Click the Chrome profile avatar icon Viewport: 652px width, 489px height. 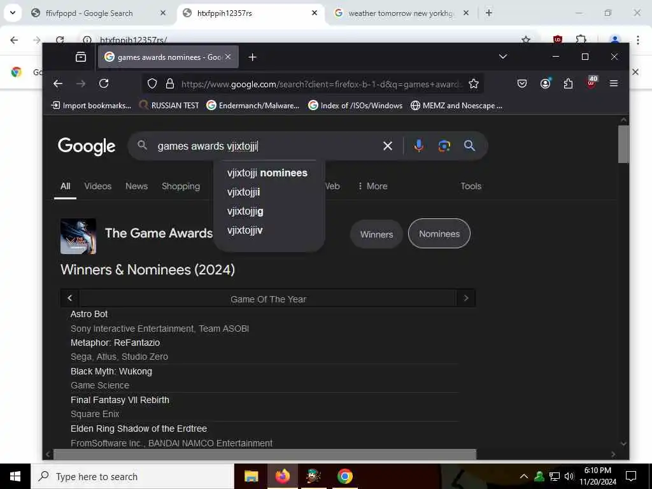[x=614, y=40]
